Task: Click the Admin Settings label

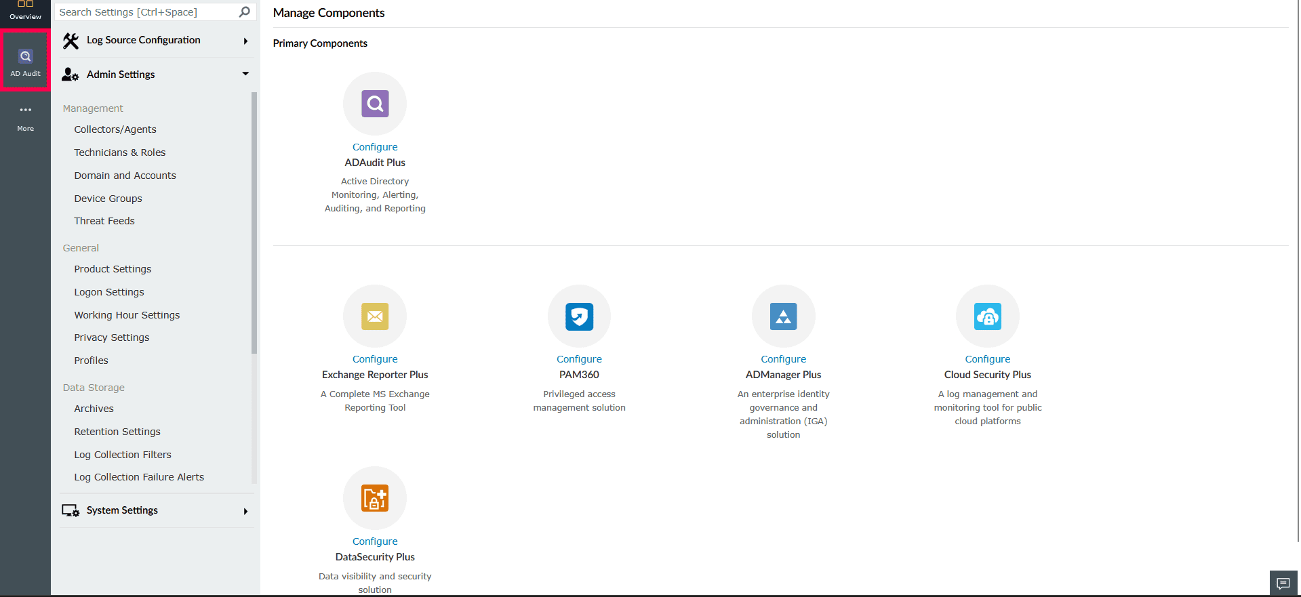Action: tap(121, 75)
